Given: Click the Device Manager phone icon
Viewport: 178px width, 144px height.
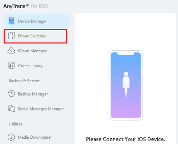Looking at the screenshot, I should pos(11,21).
